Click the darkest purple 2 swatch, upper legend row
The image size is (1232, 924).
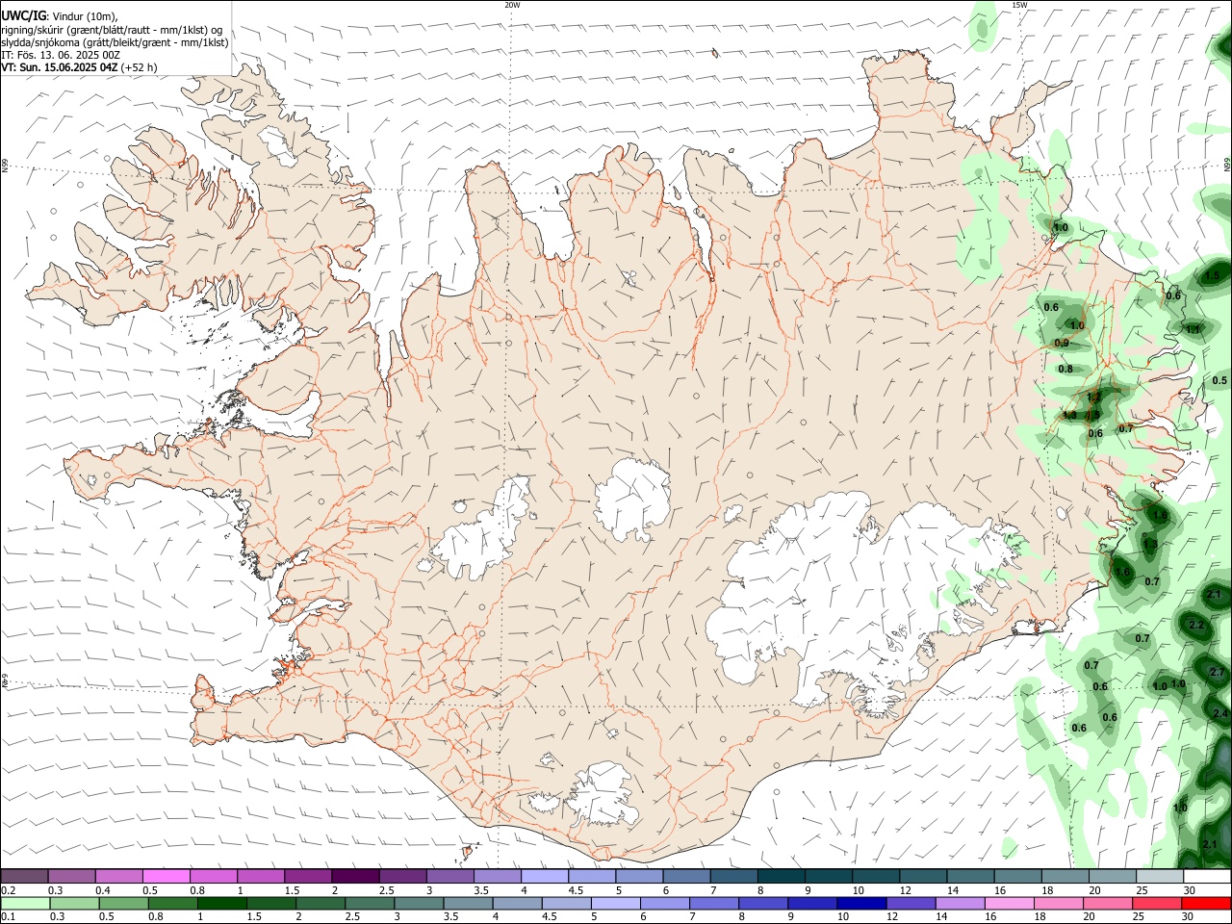354,876
